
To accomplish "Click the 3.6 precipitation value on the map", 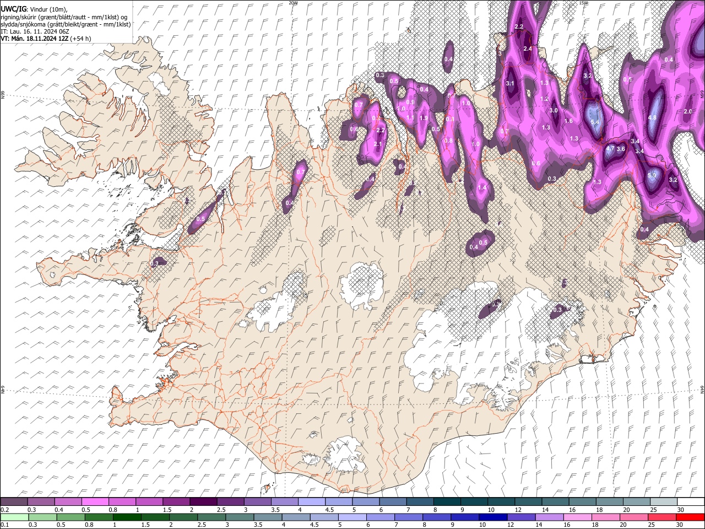I will 621,149.
